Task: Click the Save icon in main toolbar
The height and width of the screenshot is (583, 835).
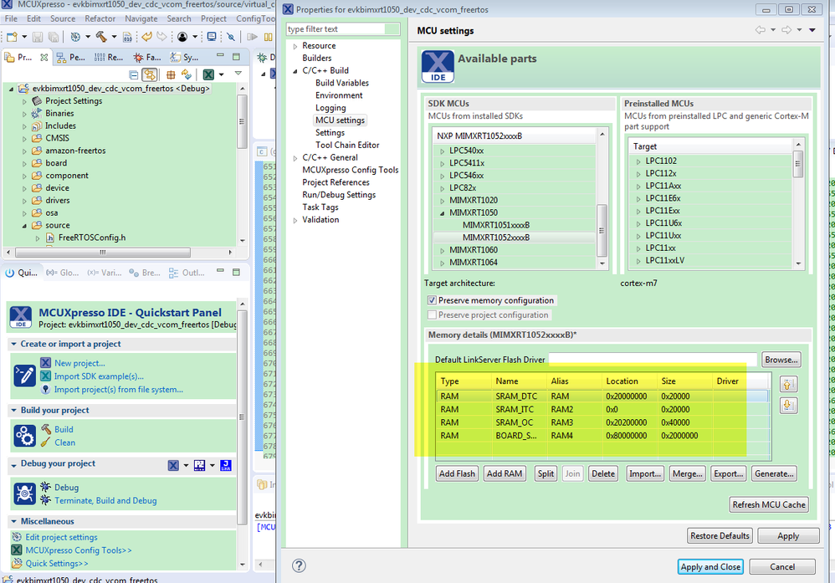Action: [36, 37]
